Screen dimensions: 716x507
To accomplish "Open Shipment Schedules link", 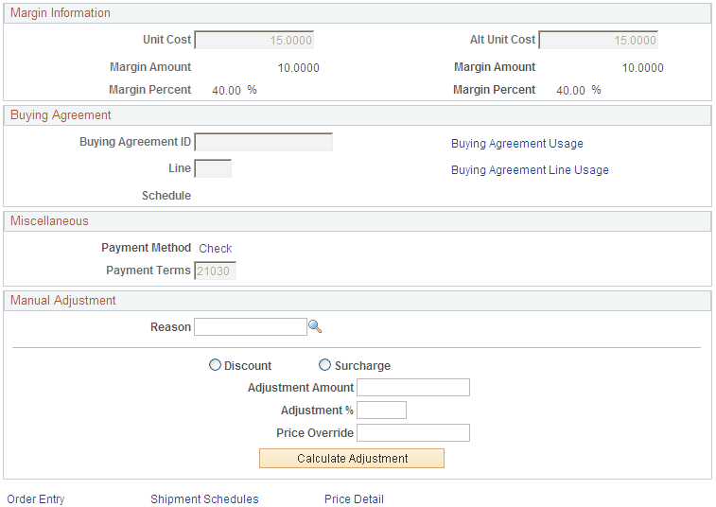I will click(x=204, y=498).
